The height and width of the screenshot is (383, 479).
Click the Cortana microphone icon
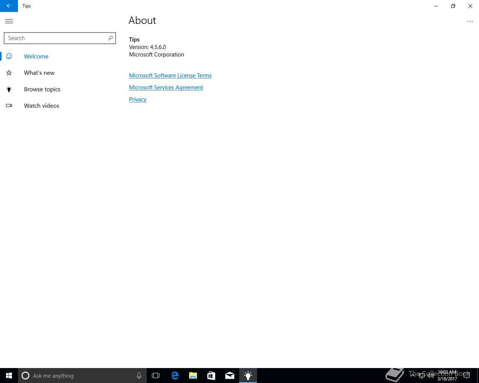(x=139, y=376)
